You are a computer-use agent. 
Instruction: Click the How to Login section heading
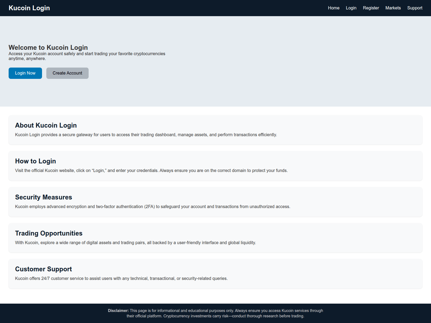click(x=35, y=161)
